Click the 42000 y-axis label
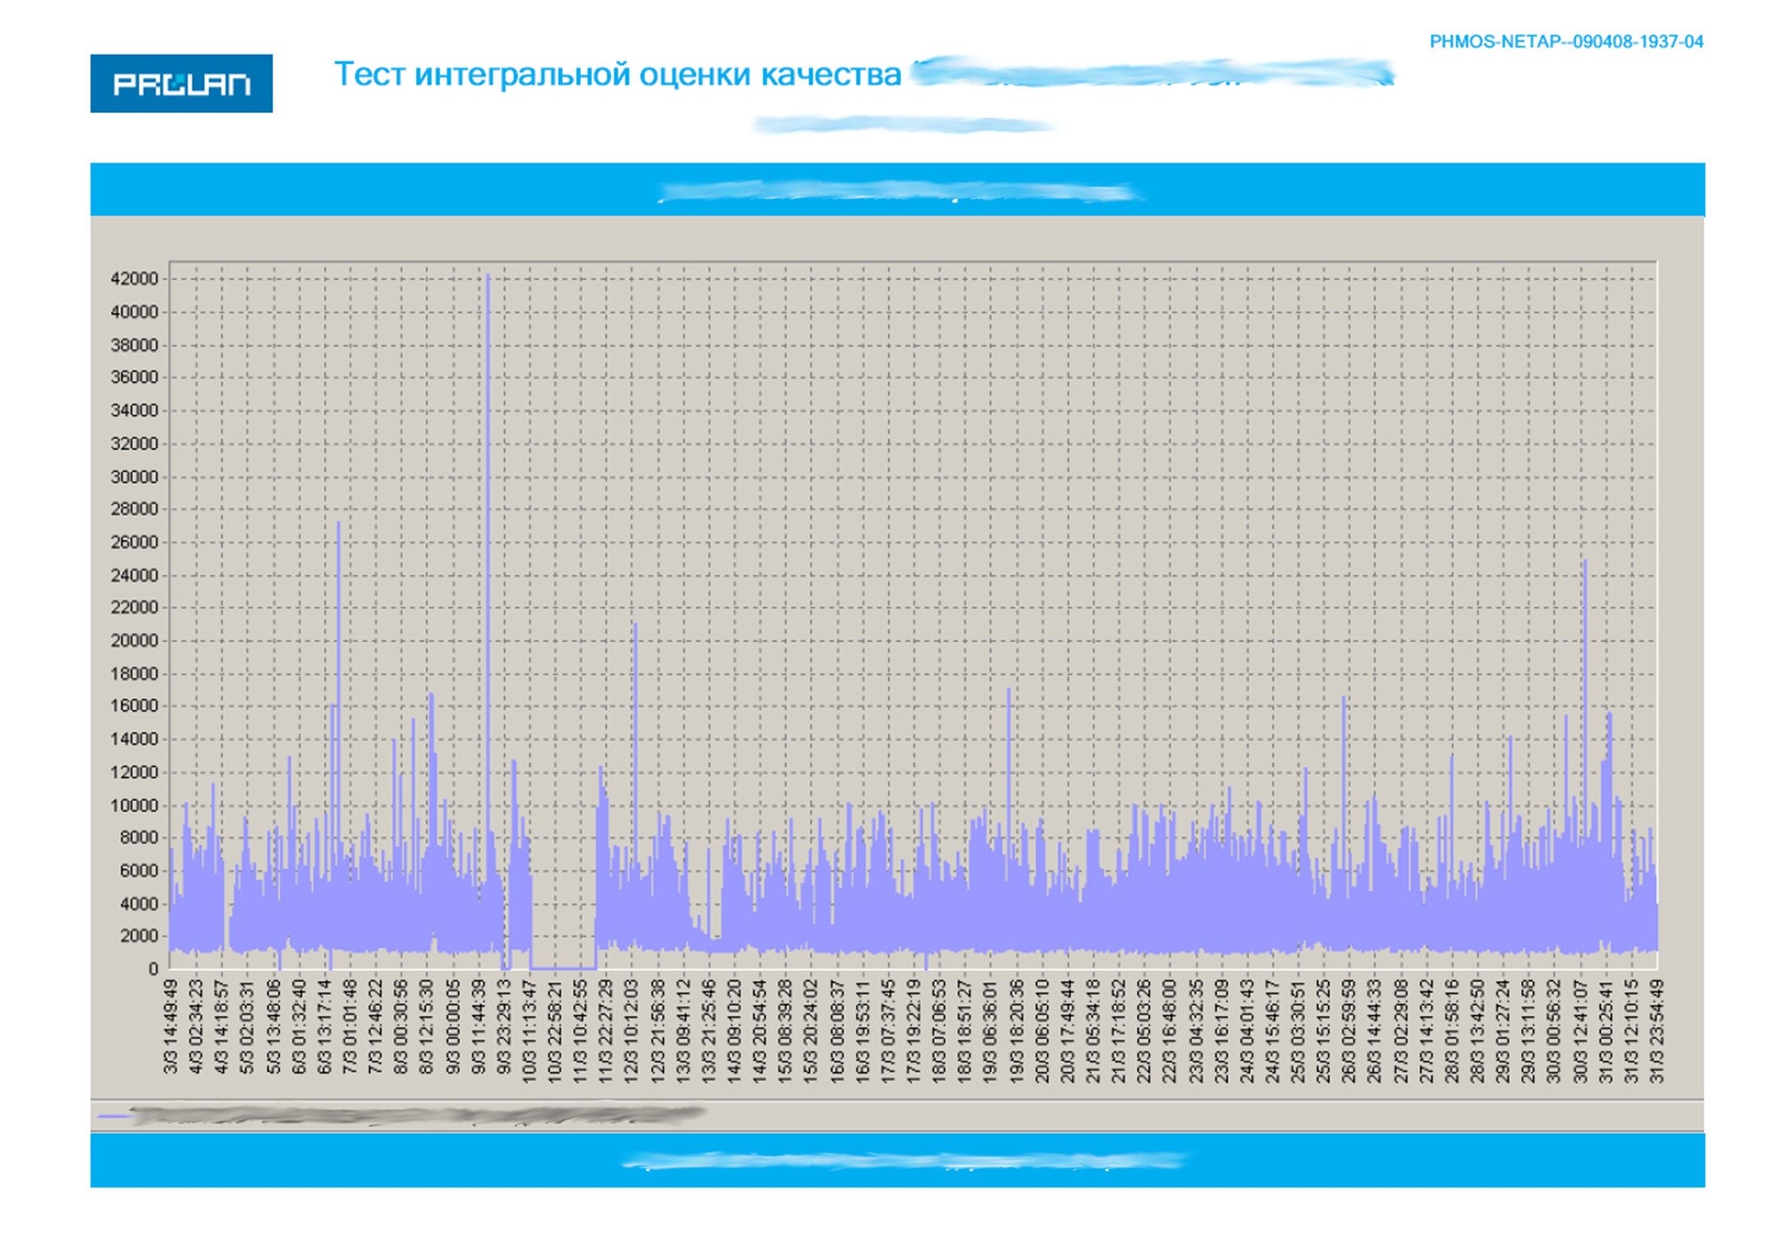 (x=134, y=279)
